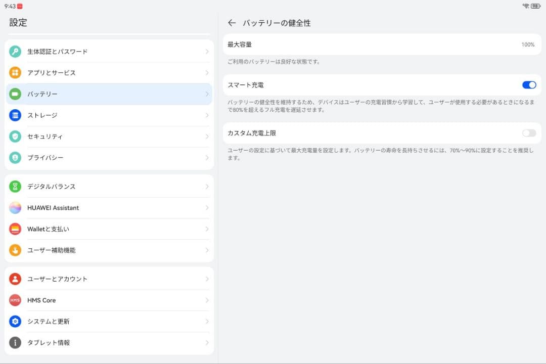Enable the カスタム充電上限 toggle
This screenshot has width=546, height=364.
(529, 133)
